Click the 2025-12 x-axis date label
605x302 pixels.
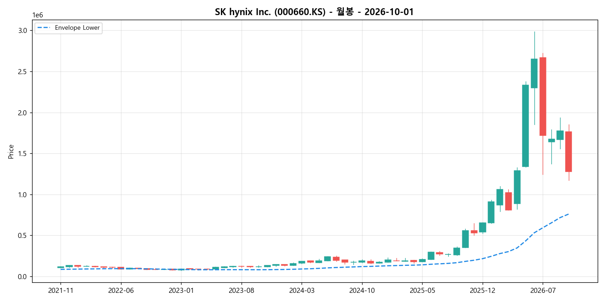click(x=483, y=290)
